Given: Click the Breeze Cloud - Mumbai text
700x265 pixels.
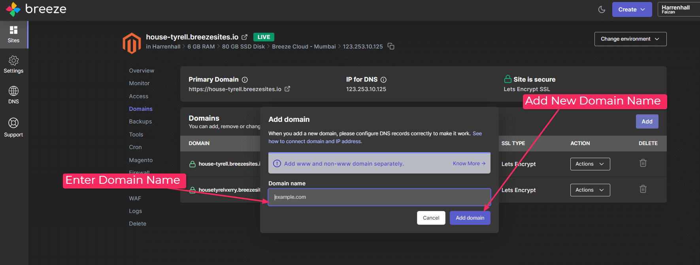Looking at the screenshot, I should 304,47.
